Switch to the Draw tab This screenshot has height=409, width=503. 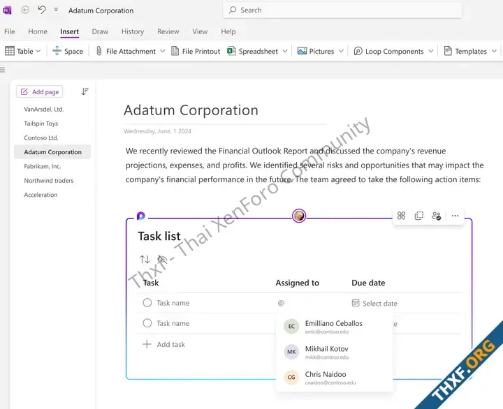point(100,31)
